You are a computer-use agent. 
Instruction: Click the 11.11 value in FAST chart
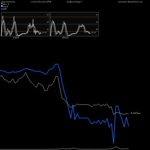44,33
